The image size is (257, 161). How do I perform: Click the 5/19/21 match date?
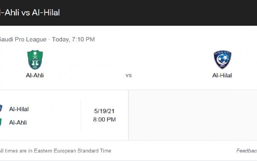(104, 111)
